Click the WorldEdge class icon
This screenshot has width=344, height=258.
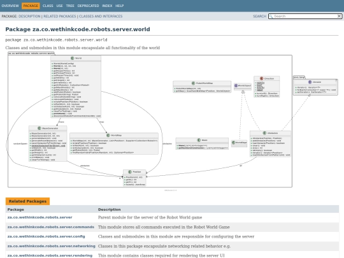234,143
